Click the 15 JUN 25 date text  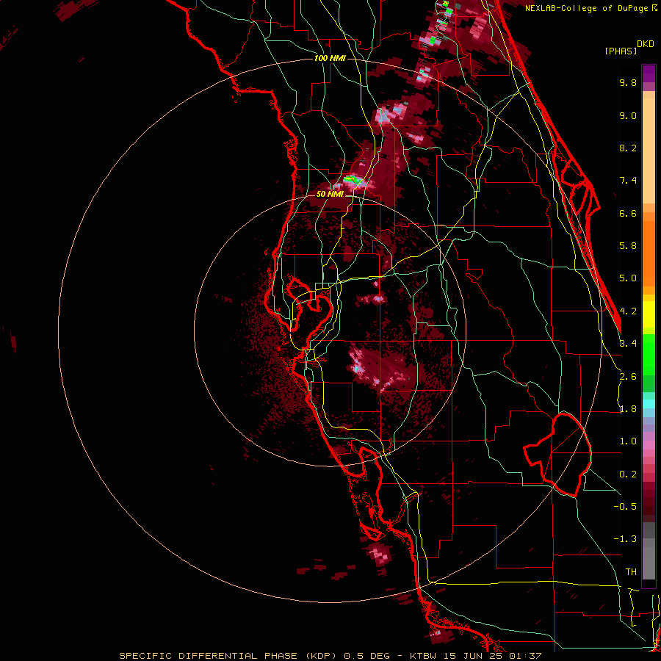(x=474, y=656)
